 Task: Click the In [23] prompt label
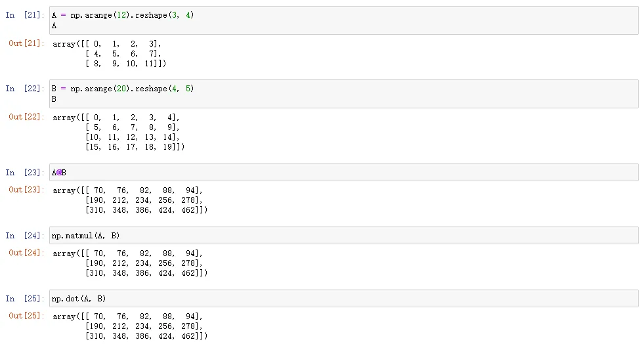point(25,173)
